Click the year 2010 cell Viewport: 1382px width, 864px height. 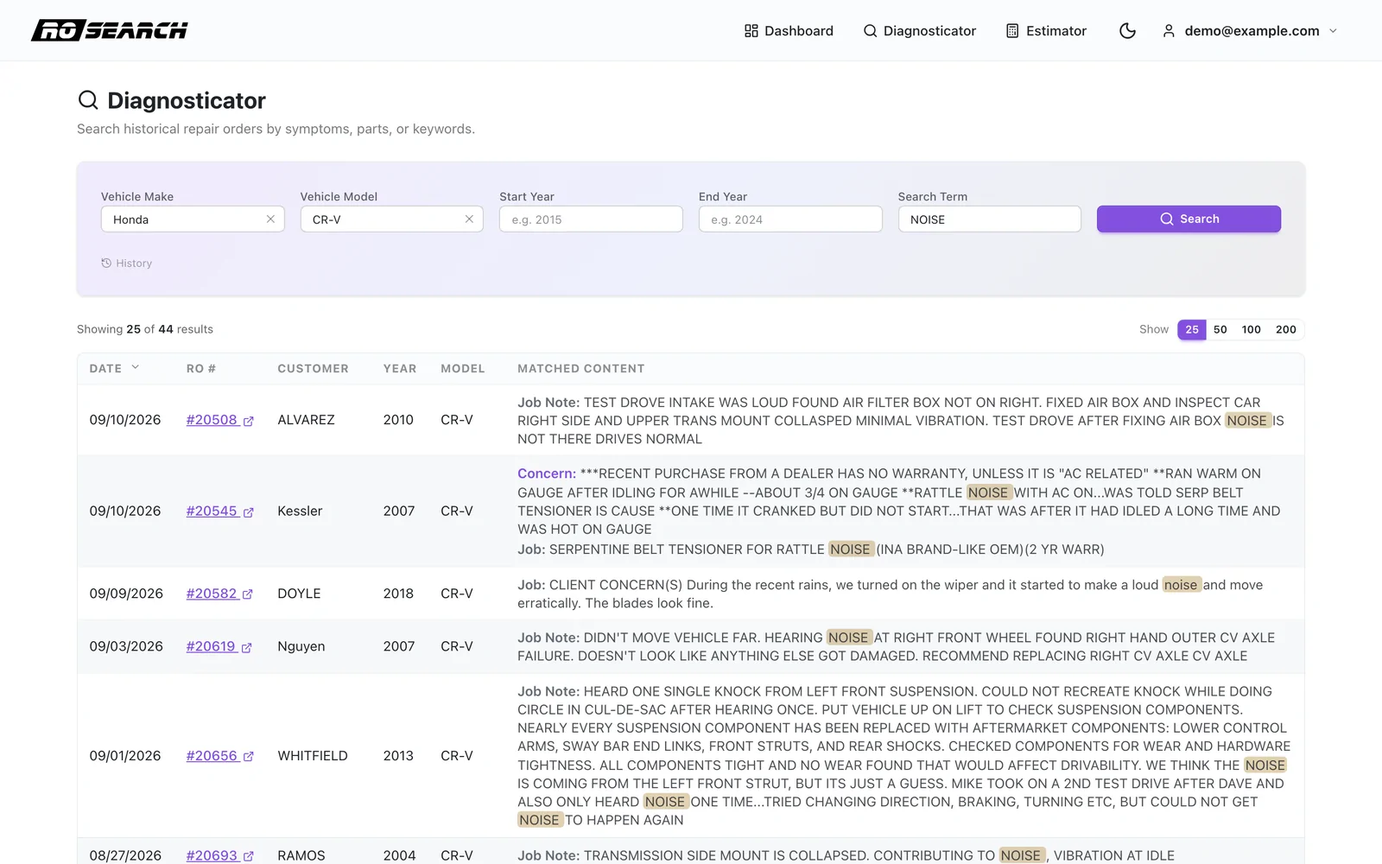pyautogui.click(x=398, y=420)
